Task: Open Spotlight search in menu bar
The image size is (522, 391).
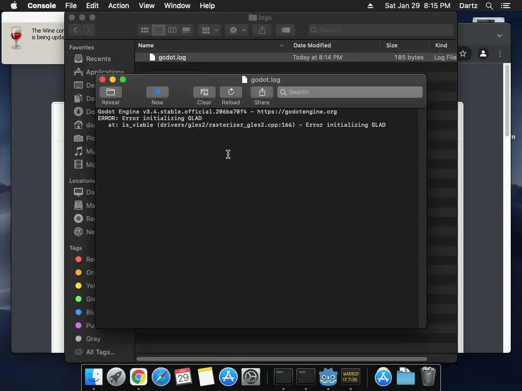Action: [x=489, y=6]
